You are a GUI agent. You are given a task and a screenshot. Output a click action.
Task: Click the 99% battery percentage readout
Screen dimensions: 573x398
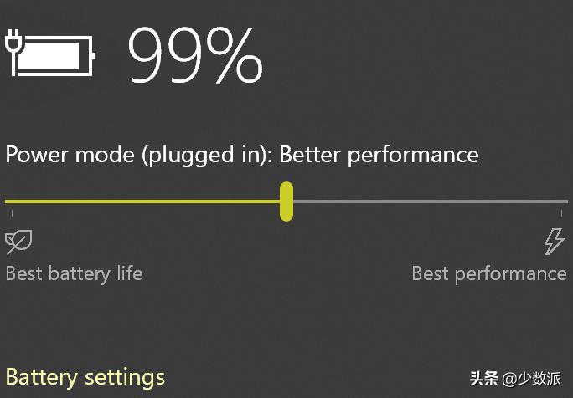pos(194,56)
